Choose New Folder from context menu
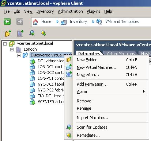The width and height of the screenshot is (151, 141). pyautogui.click(x=107, y=60)
